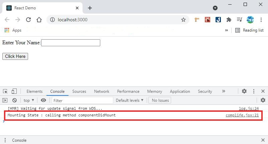
Task: Toggle the console sidebar panel
Action: click(5, 100)
